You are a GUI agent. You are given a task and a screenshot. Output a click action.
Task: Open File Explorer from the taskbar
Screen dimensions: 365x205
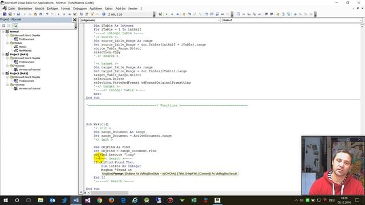(40, 200)
